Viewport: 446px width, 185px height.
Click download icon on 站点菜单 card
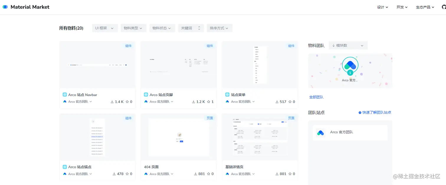pos(277,102)
